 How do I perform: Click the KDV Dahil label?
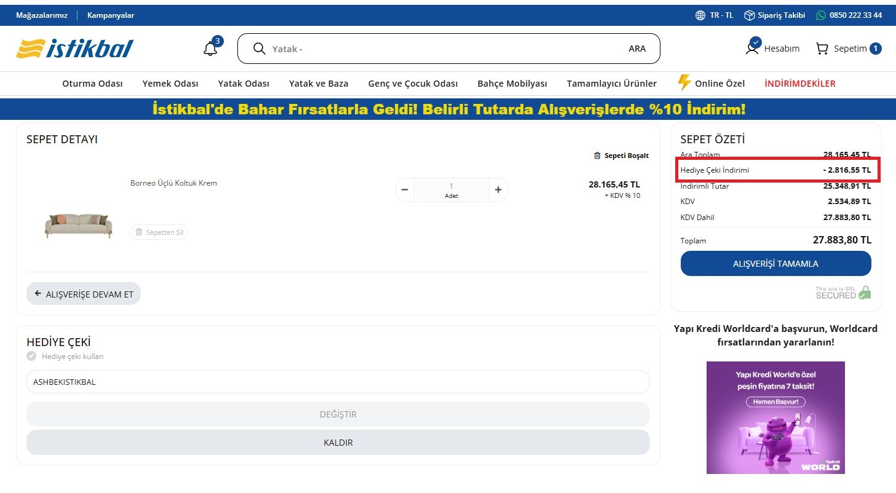click(x=697, y=218)
